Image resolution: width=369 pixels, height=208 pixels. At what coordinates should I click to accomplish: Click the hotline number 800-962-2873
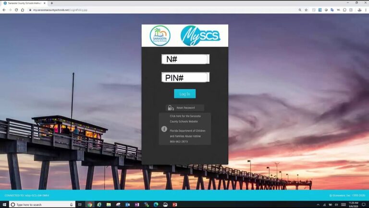tap(179, 142)
